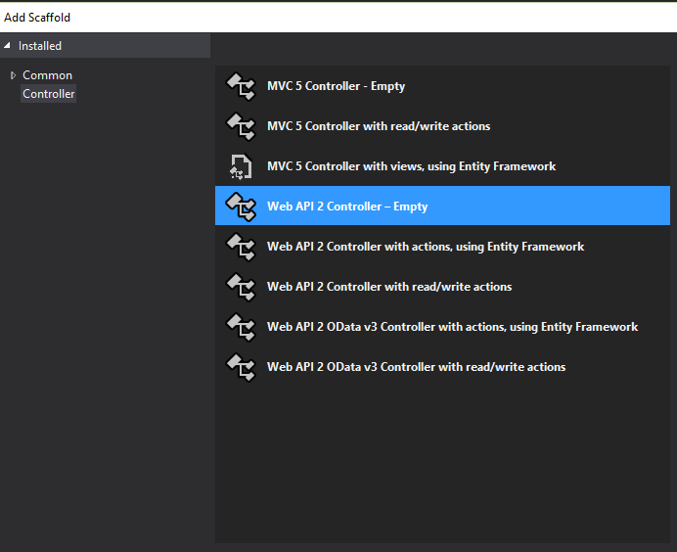This screenshot has width=677, height=552.
Task: Choose Web API 2 Controller with read/write actions text
Action: (x=389, y=287)
